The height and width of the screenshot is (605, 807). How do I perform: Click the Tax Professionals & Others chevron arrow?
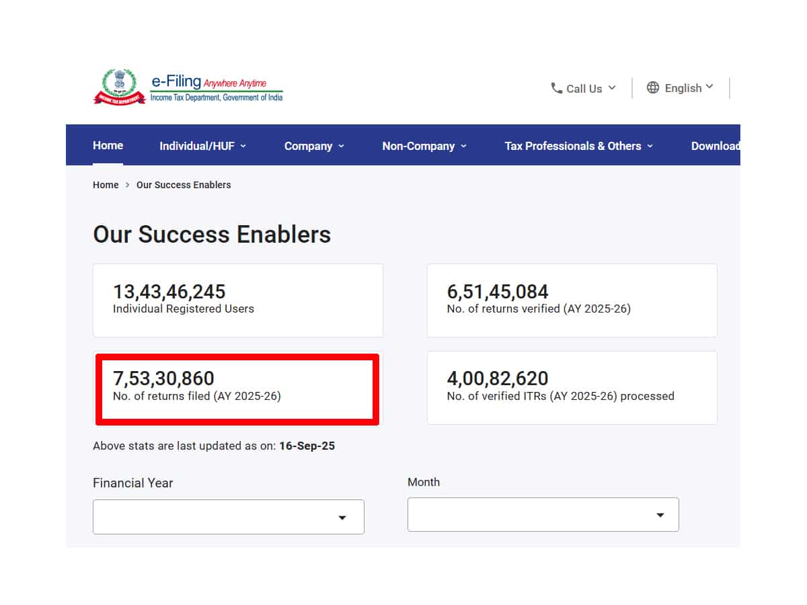tap(650, 147)
